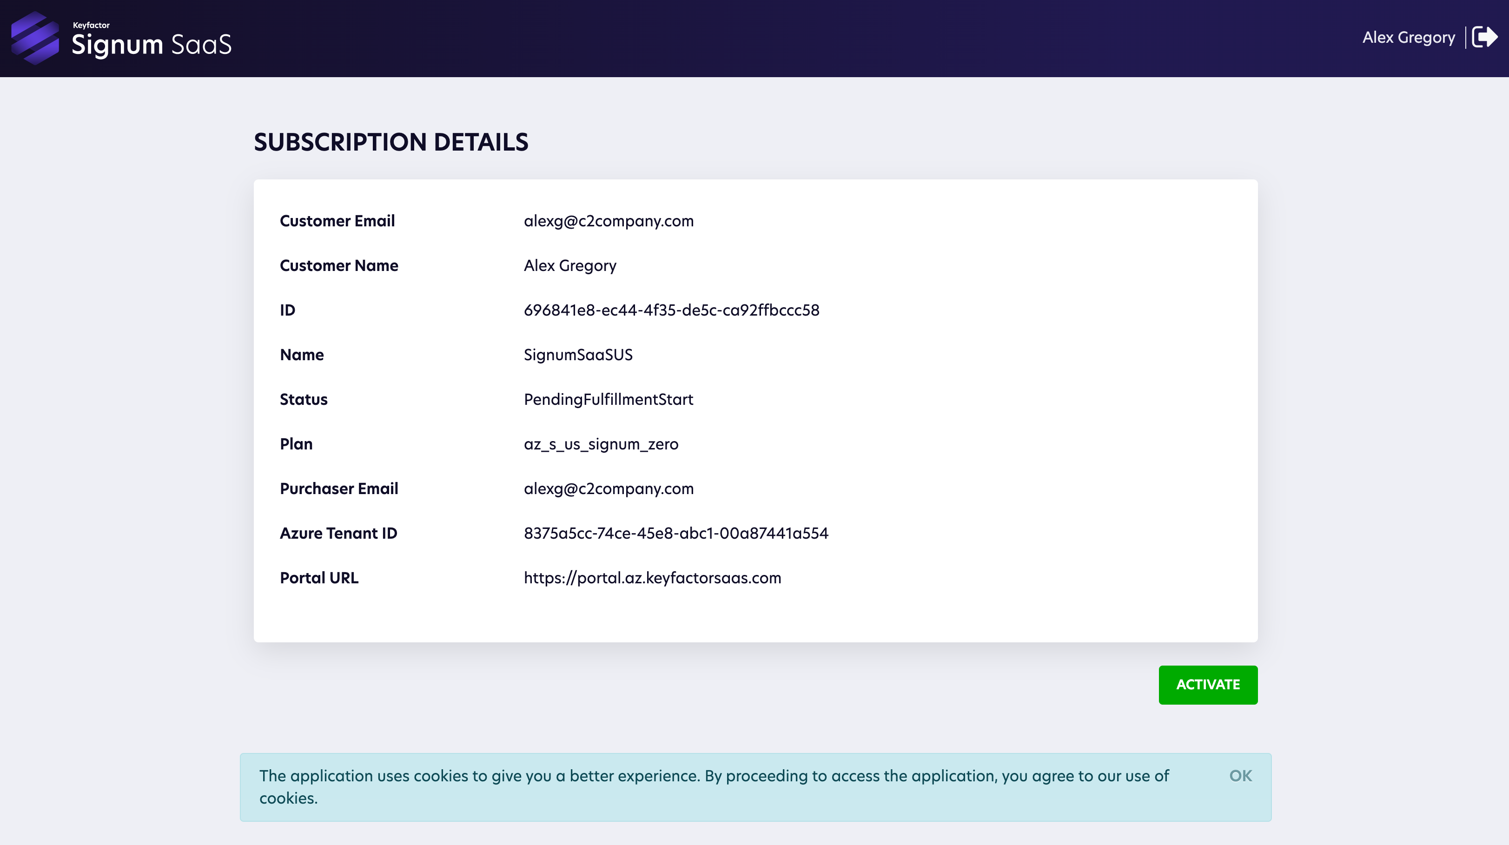Click the Purchaser Email address value
The width and height of the screenshot is (1509, 845).
(608, 489)
